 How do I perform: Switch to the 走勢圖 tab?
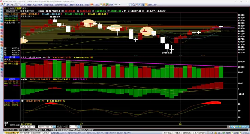pos(11,8)
